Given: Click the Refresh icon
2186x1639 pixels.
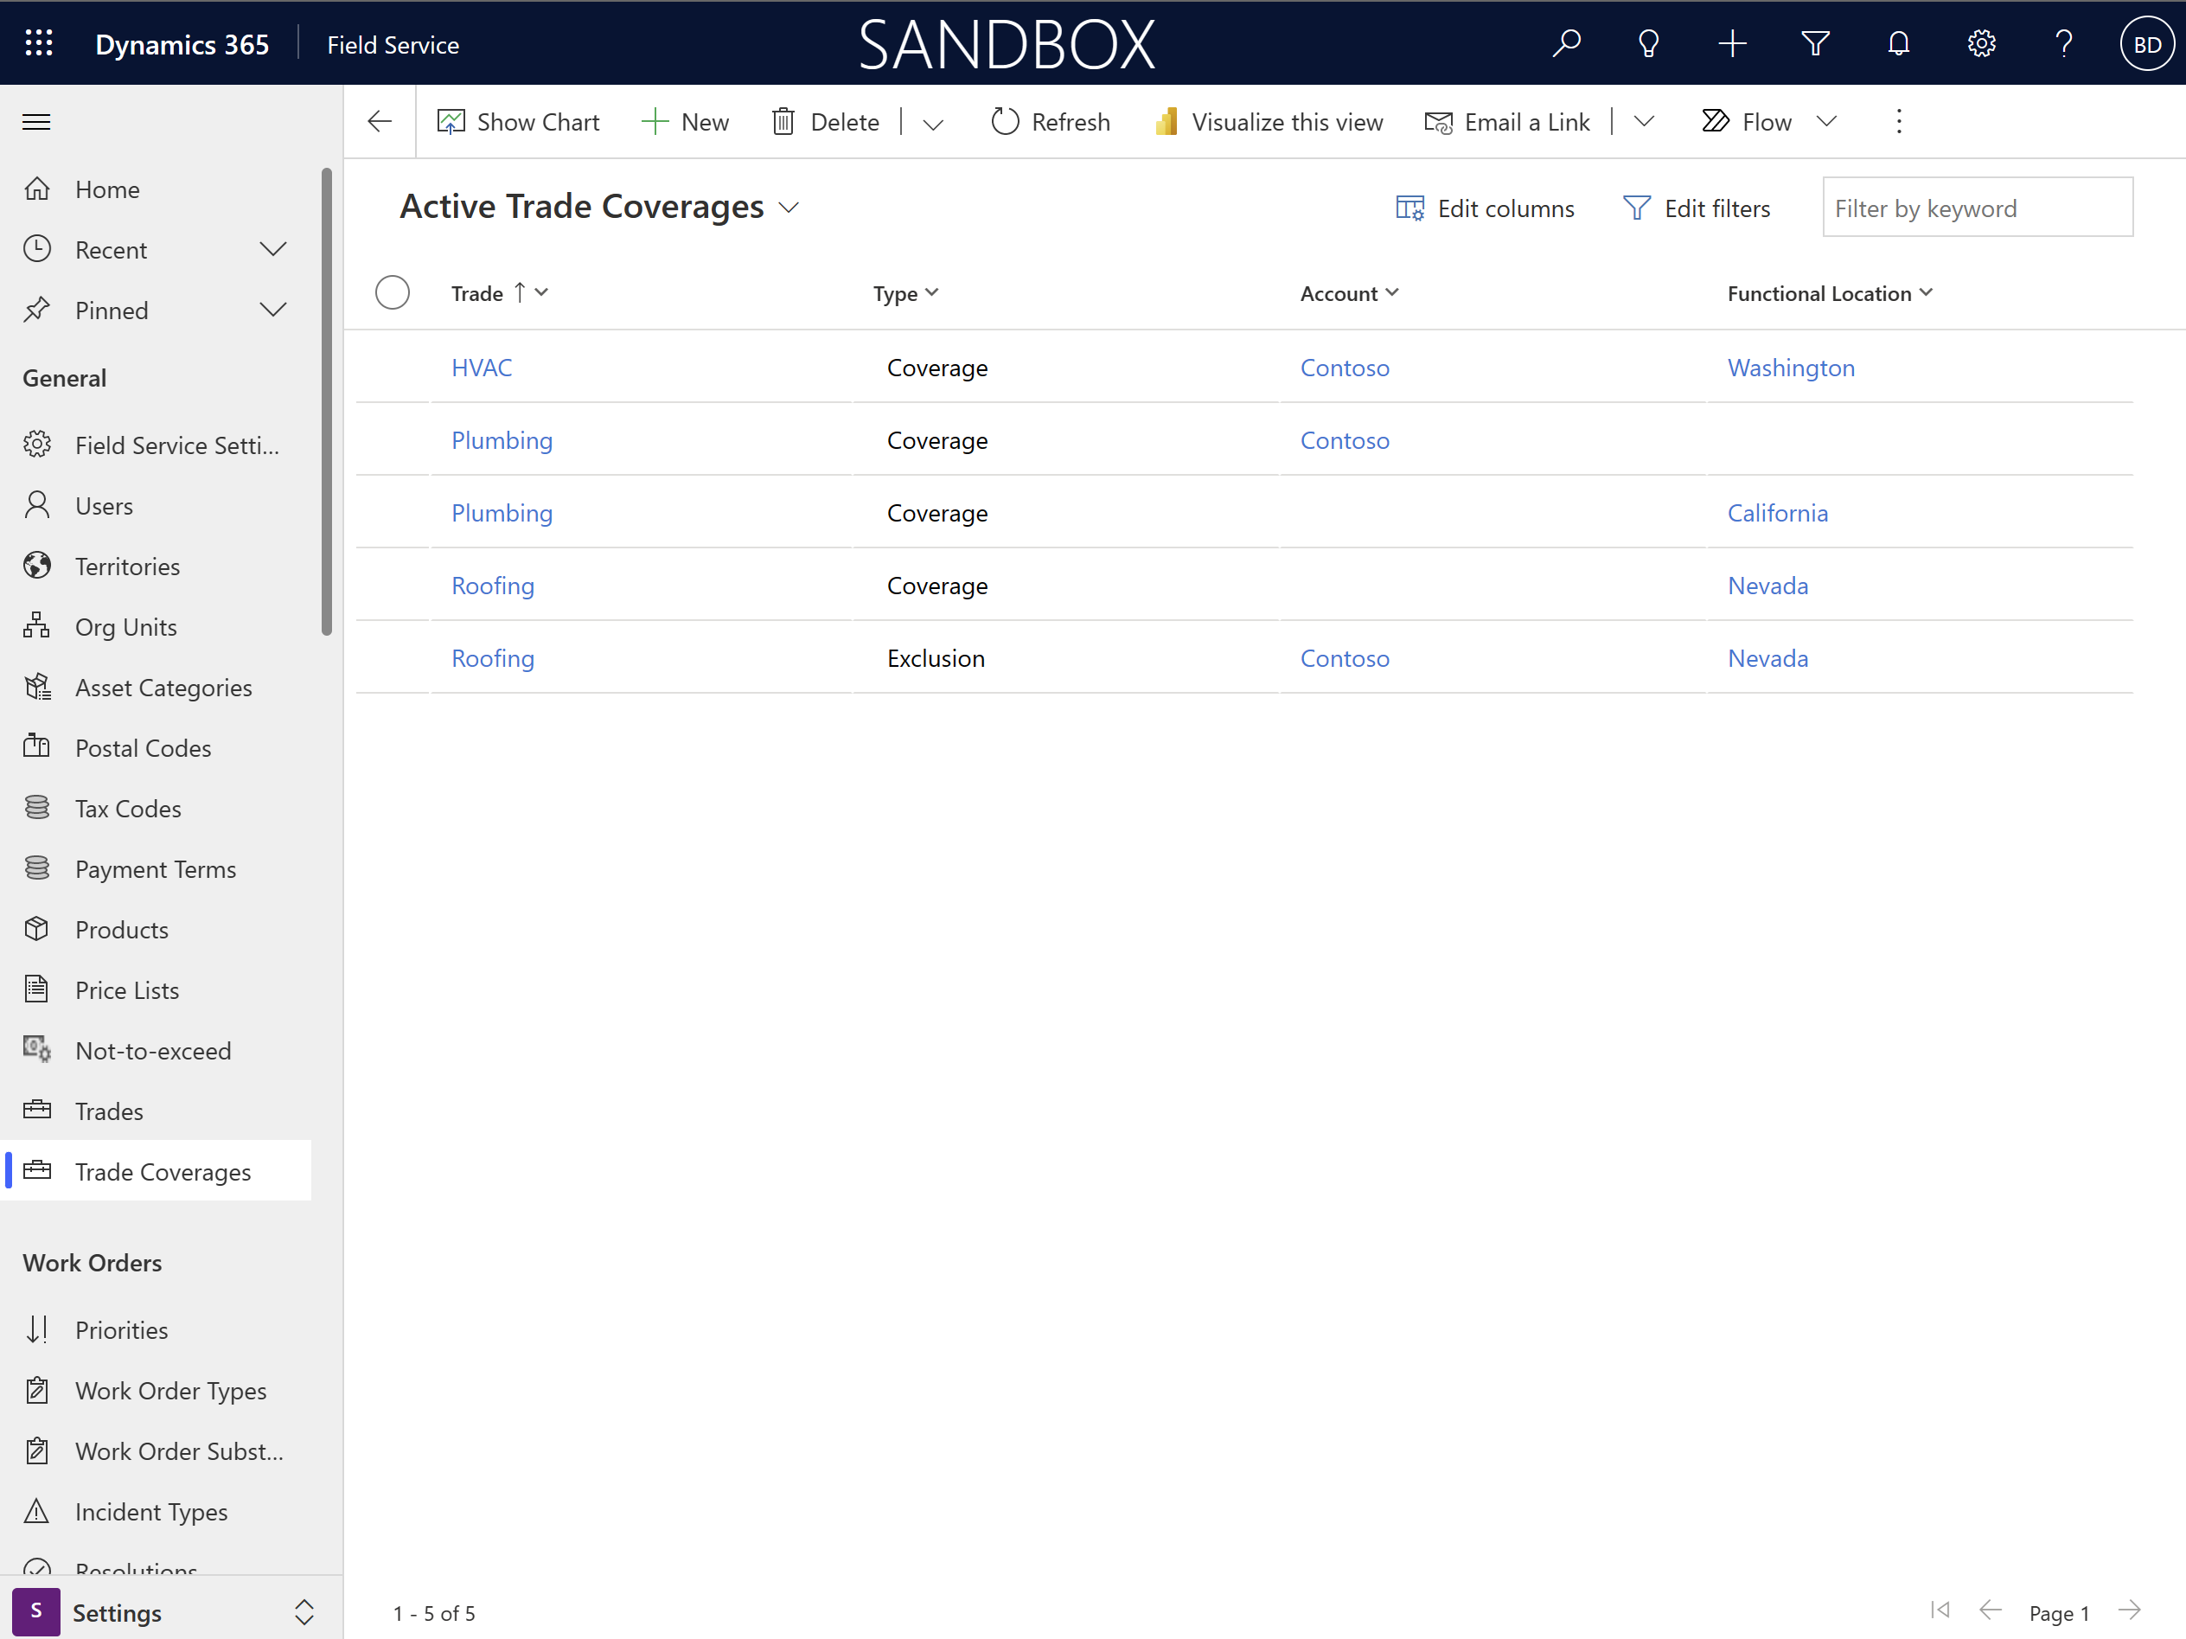Looking at the screenshot, I should pyautogui.click(x=1002, y=120).
